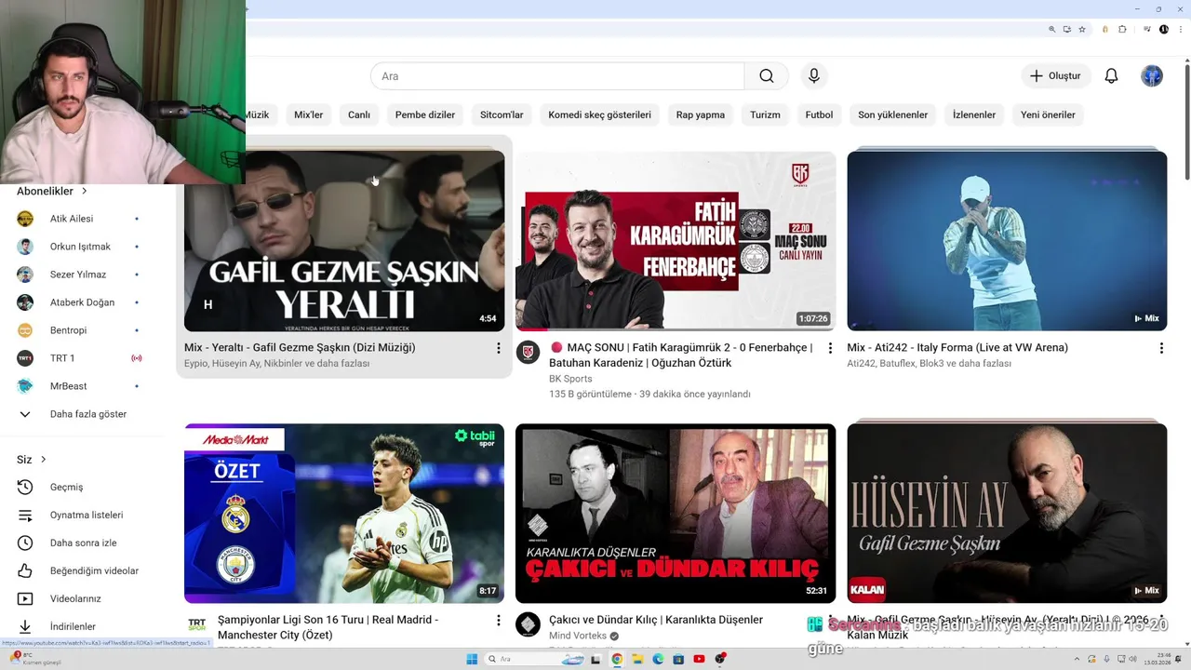
Task: Open Mind Vorteks channel avatar
Action: tap(528, 624)
